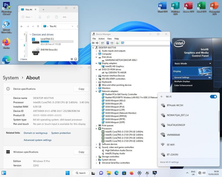
Task: Open the Settings gear in the taskbar
Action: point(139,173)
